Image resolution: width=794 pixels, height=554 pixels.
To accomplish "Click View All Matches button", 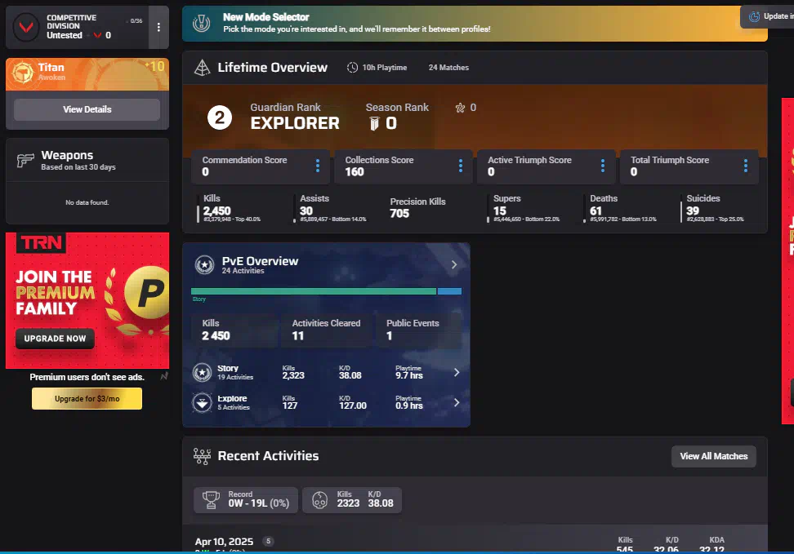I will tap(713, 456).
